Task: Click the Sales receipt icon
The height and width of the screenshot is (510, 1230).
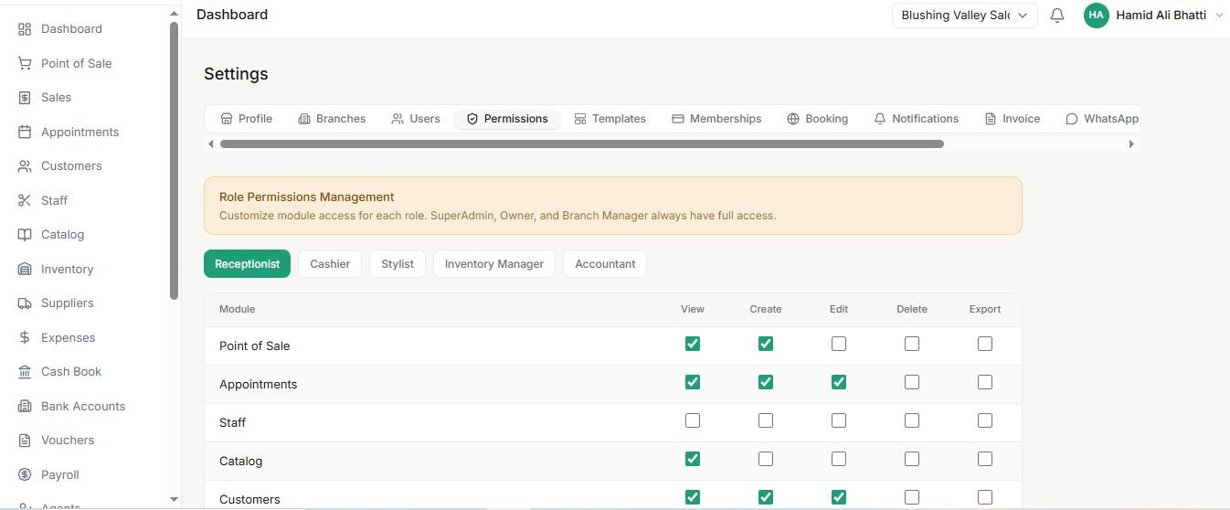Action: (25, 98)
